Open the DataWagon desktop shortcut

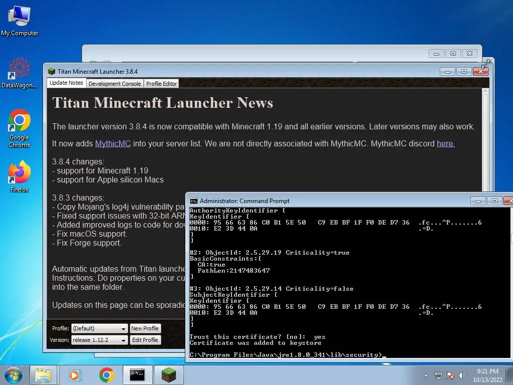tap(20, 73)
